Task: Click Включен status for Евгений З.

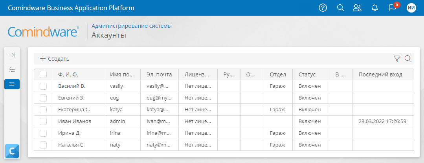Action: tap(310, 98)
